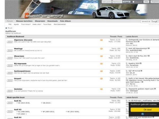Click the Audi rings icon beside Gespot!
This screenshot has width=159, height=119.
[10, 81]
